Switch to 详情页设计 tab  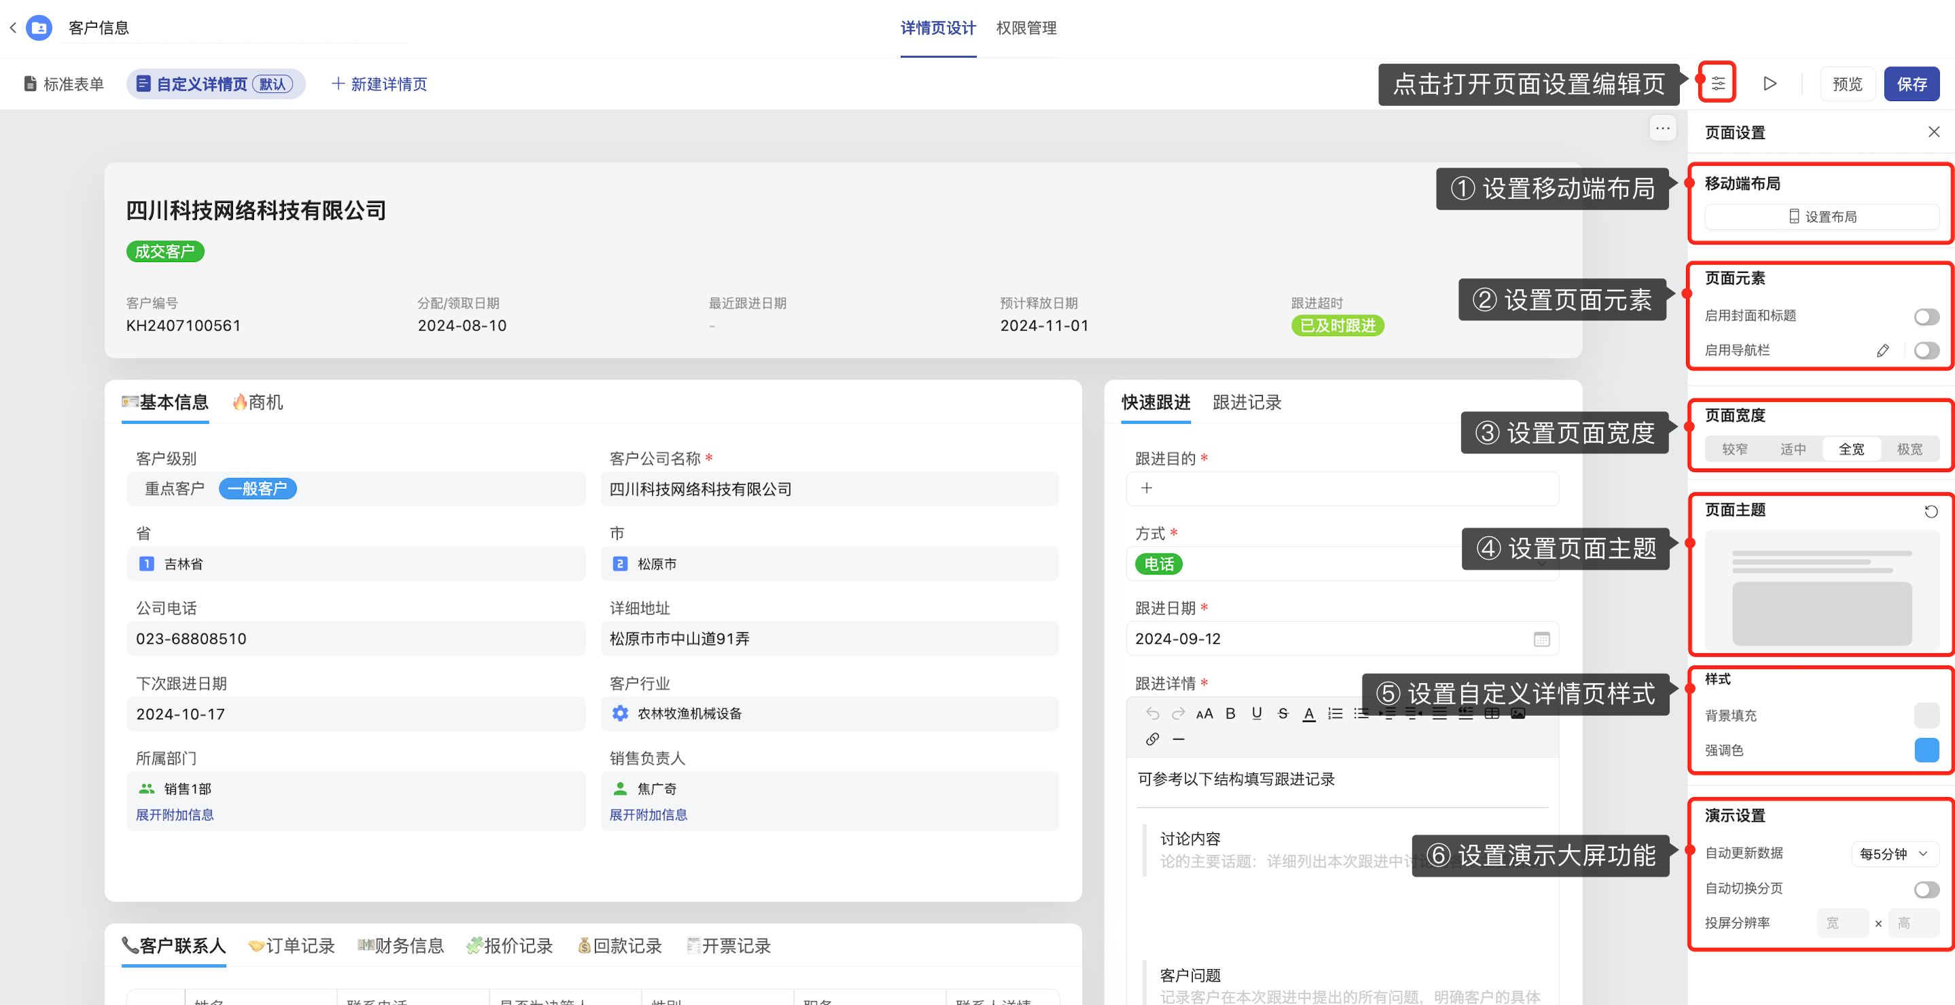(x=938, y=28)
